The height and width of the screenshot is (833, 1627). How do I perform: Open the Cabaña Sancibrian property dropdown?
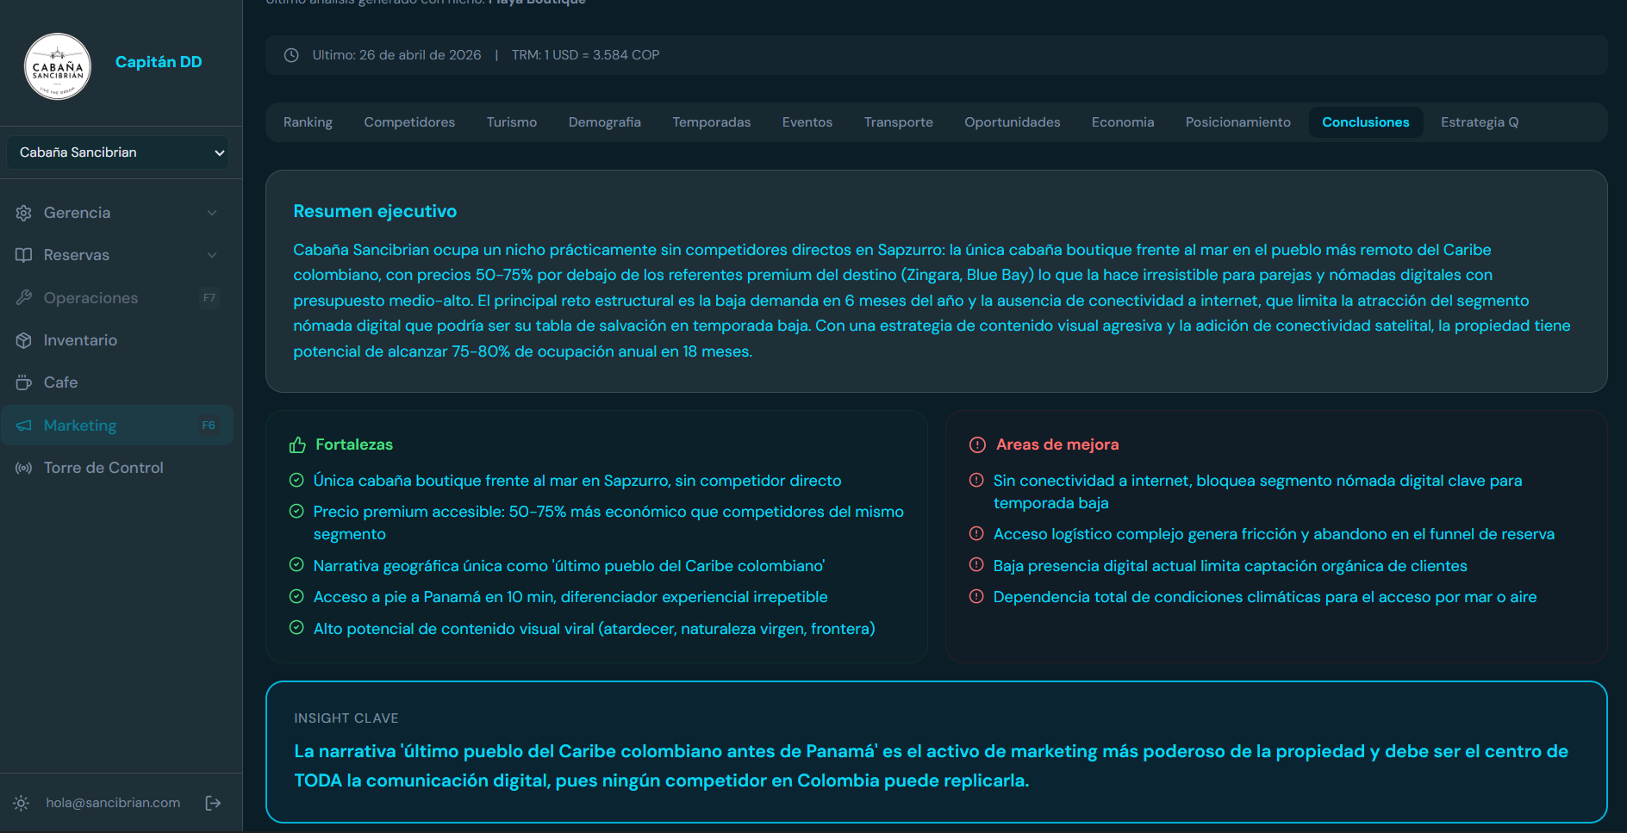[118, 152]
